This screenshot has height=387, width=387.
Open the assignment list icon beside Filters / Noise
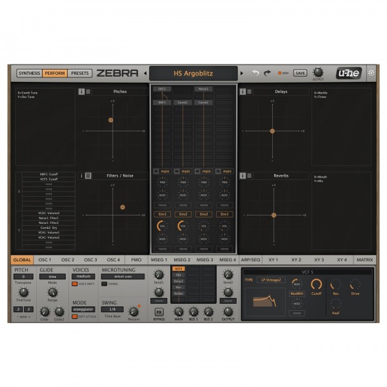pyautogui.click(x=88, y=175)
